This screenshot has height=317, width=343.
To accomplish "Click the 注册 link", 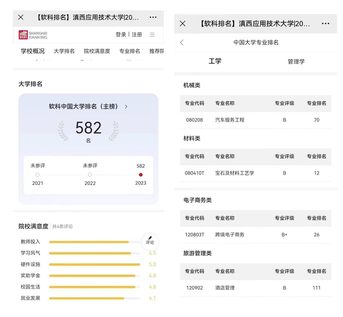I will pyautogui.click(x=137, y=35).
